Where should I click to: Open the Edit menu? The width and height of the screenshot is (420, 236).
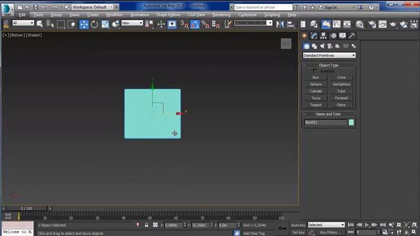[22, 14]
